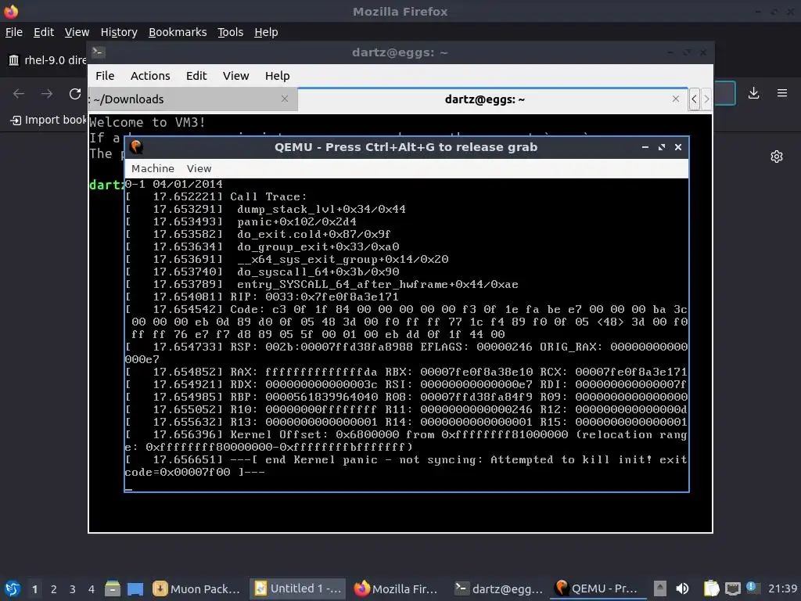This screenshot has height=601, width=801.
Task: Open Firefox Bookmarks menu
Action: pyautogui.click(x=178, y=32)
